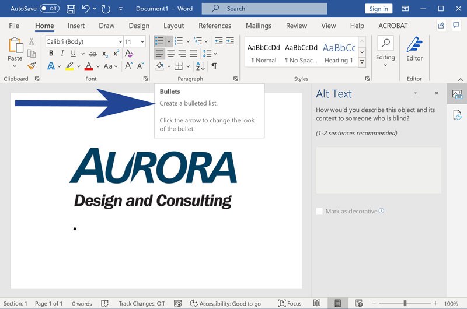Toggle Underline formatting
Viewport: 467px width, 309px height.
74,53
